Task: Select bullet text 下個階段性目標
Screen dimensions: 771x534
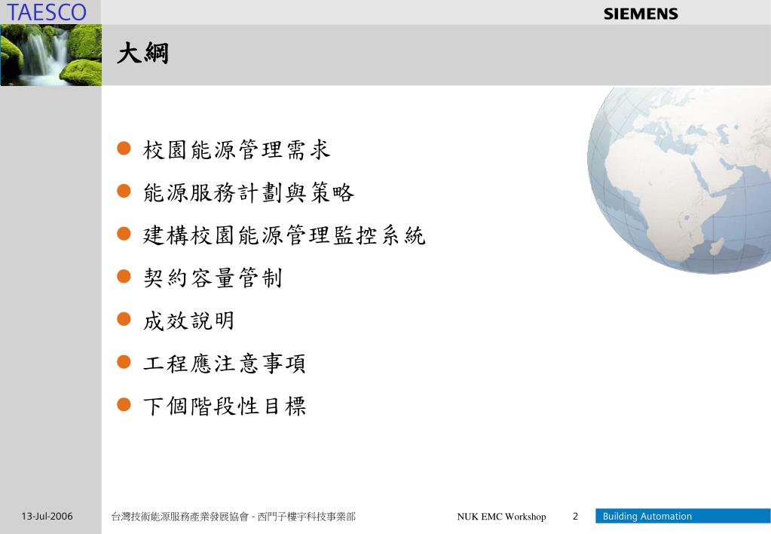Action: [225, 407]
